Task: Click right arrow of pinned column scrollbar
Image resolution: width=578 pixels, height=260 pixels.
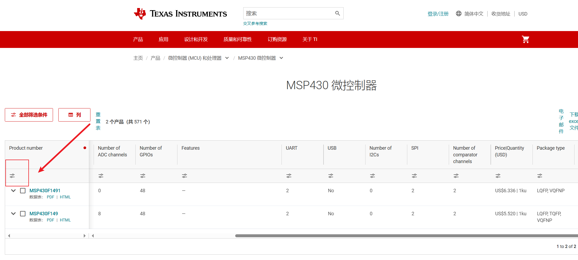Action: click(x=85, y=236)
